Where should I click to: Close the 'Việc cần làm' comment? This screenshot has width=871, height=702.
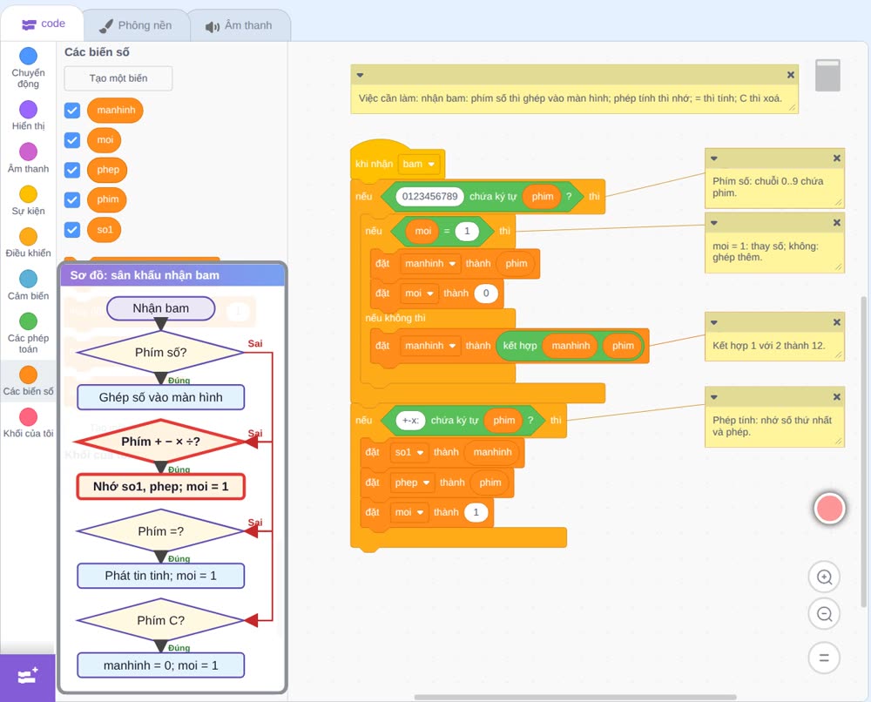(x=791, y=75)
